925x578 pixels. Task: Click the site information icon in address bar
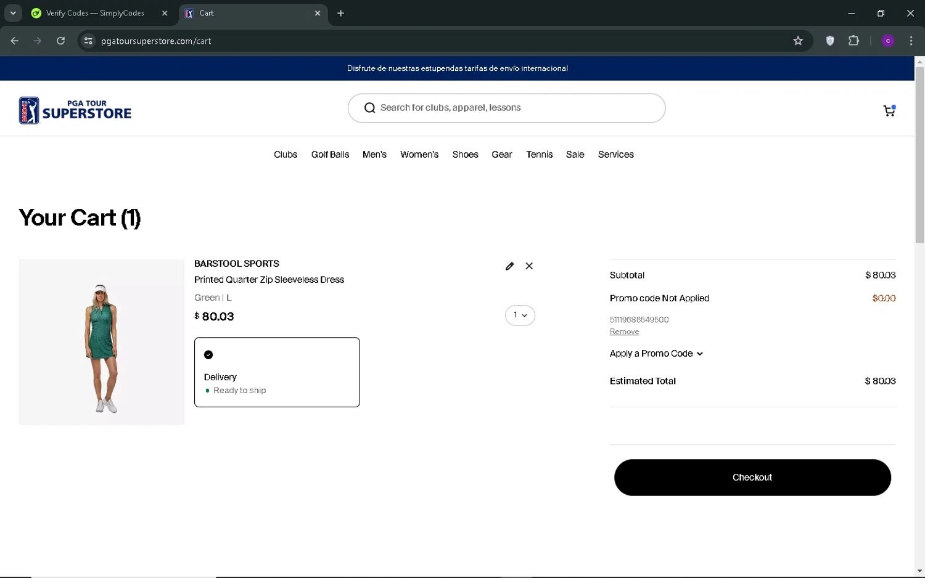[88, 41]
